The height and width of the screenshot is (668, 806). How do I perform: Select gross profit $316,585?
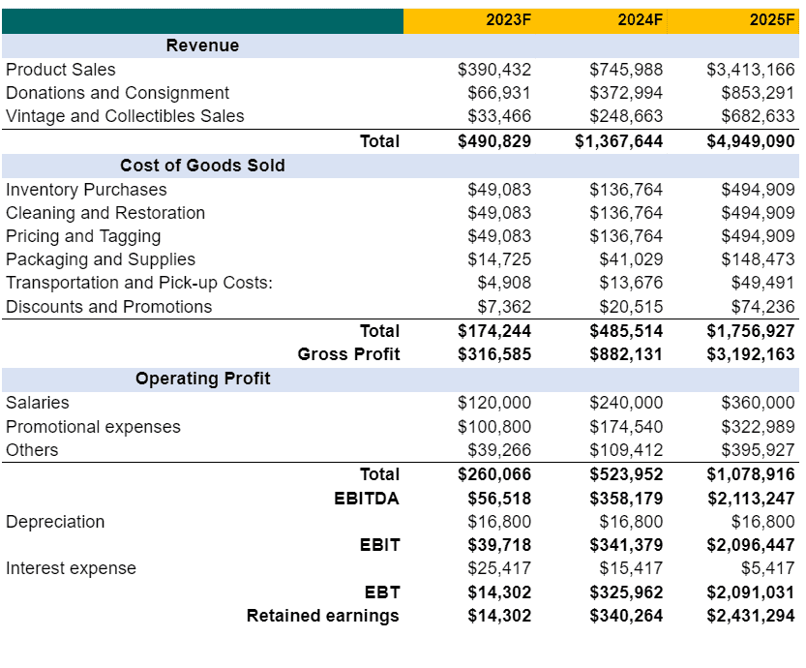point(494,354)
